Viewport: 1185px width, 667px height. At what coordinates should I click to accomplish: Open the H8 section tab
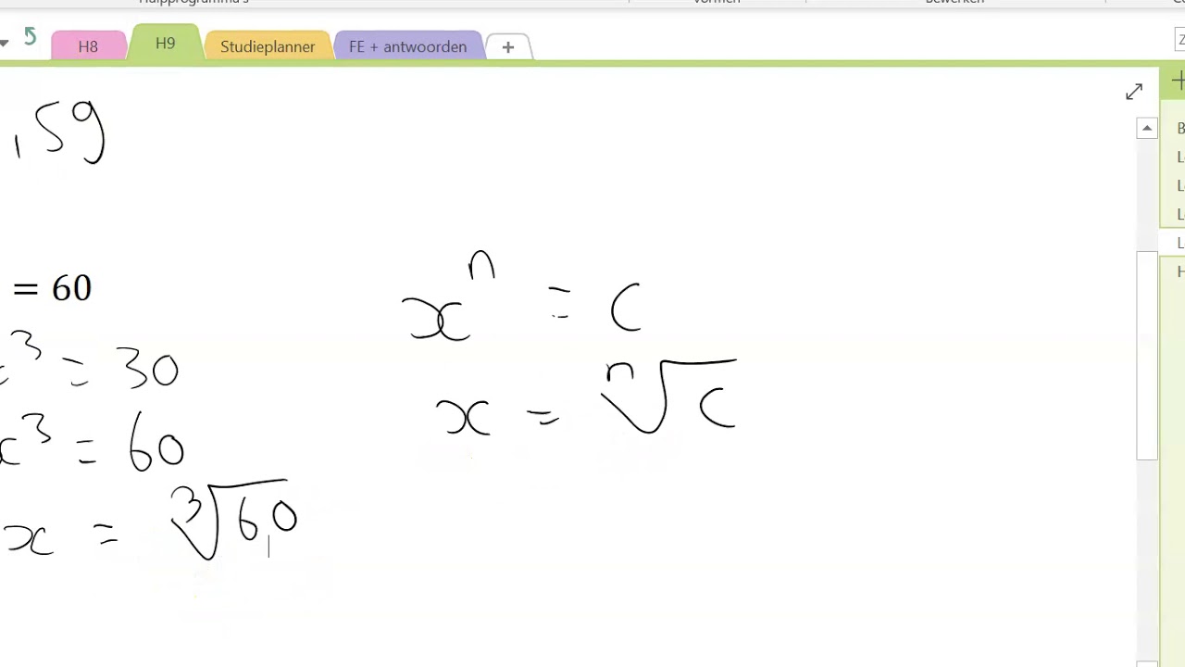(88, 46)
